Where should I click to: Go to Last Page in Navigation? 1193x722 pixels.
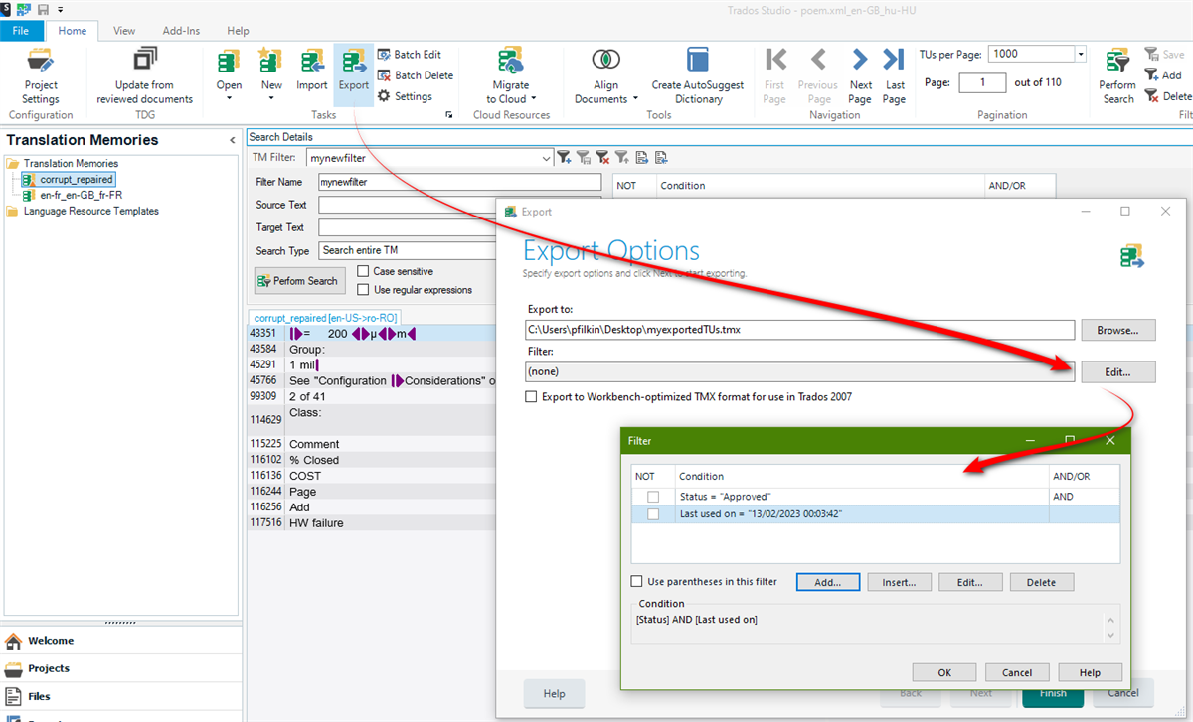[895, 75]
